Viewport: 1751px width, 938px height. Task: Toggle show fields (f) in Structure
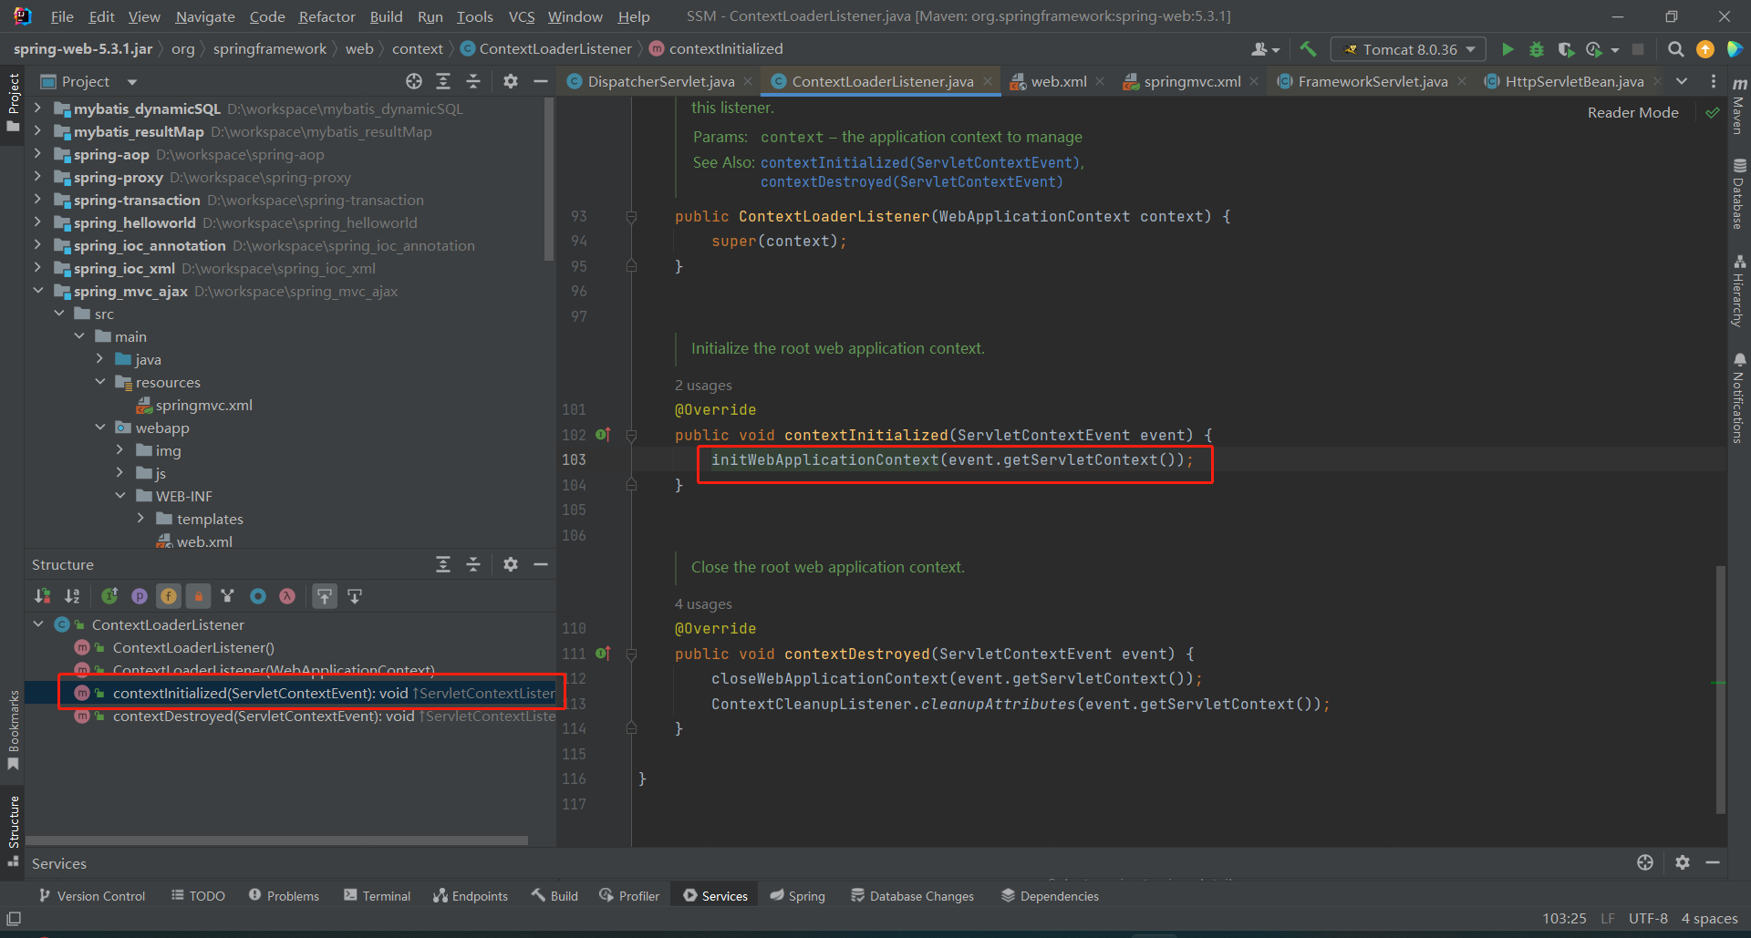pos(169,596)
